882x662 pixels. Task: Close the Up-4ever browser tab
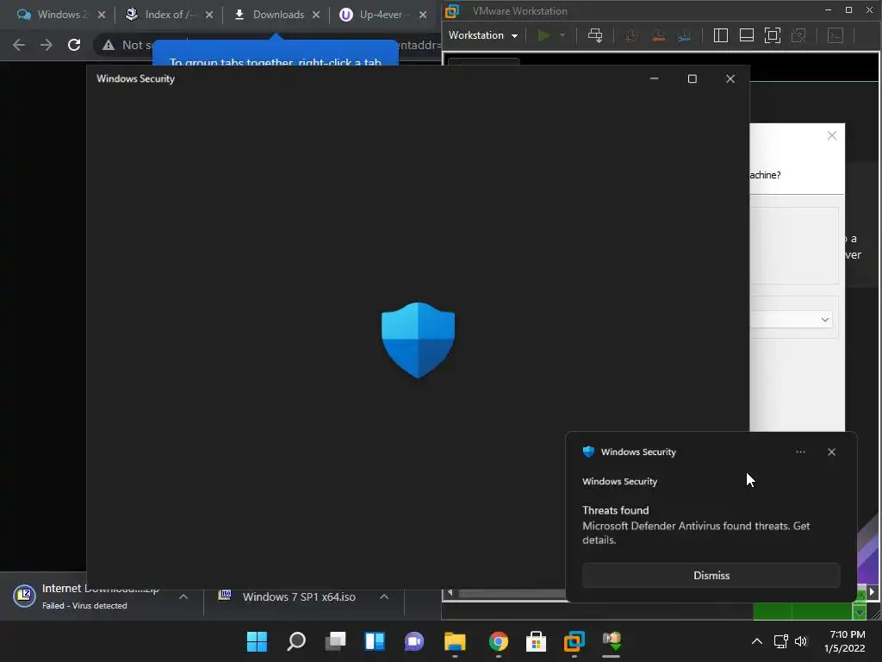[x=422, y=15]
